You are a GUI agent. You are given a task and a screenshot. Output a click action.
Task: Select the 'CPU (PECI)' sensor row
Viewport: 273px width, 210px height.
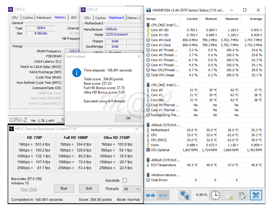tap(205, 140)
